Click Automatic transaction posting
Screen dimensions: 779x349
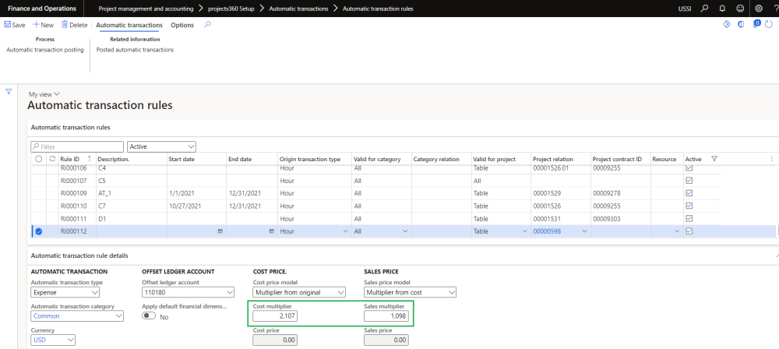(x=44, y=50)
